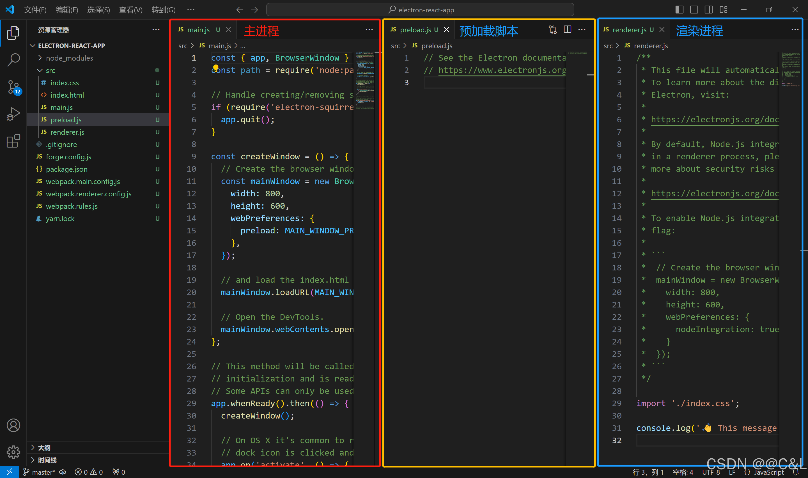This screenshot has width=808, height=478.
Task: Toggle the secondary side bar layout button
Action: coord(708,10)
